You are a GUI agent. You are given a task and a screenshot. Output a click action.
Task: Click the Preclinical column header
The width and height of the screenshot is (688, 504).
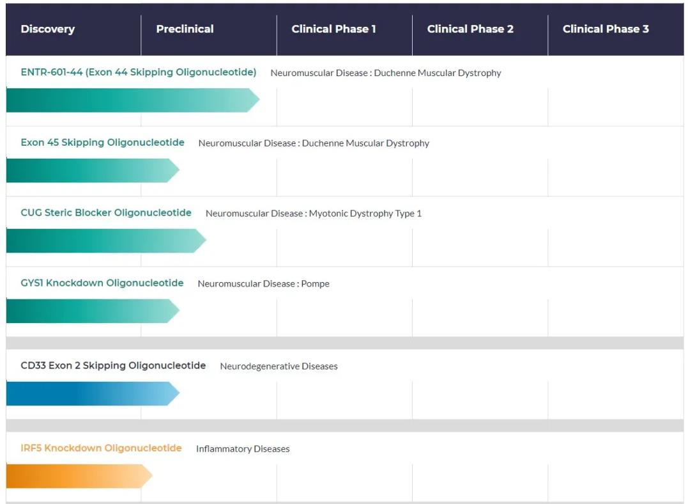point(185,29)
